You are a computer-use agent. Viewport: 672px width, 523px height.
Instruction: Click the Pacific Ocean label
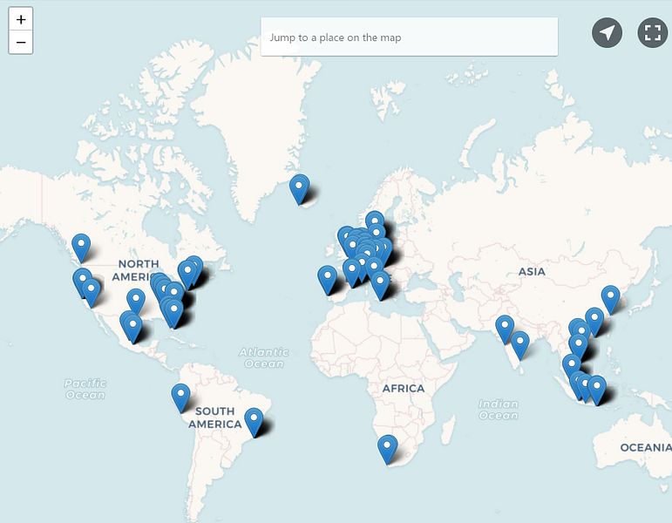(85, 389)
